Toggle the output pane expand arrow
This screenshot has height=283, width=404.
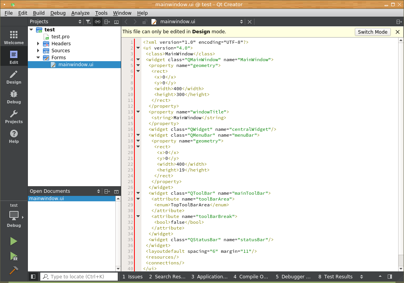click(380, 276)
